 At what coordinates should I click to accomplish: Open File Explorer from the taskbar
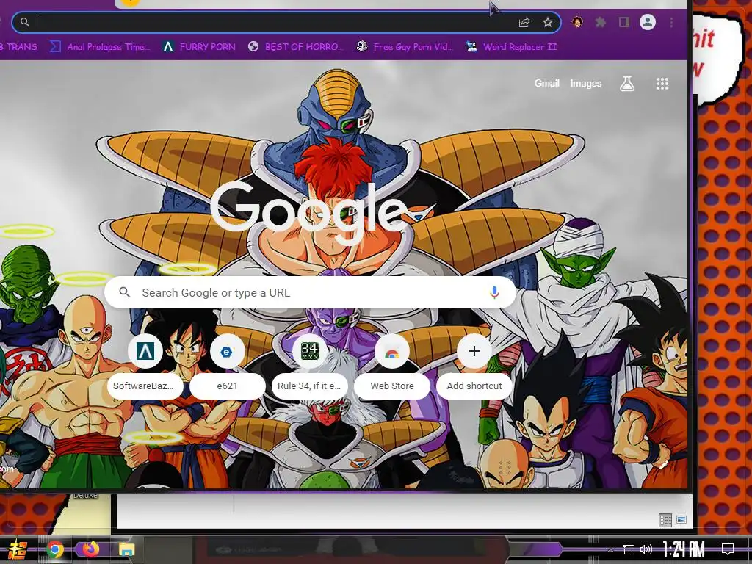coord(126,549)
